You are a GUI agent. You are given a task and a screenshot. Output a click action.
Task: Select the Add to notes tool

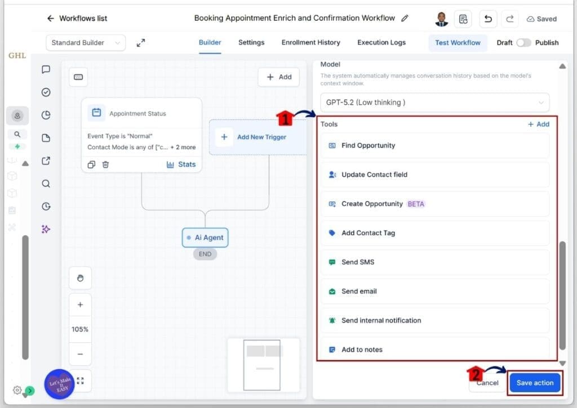coord(435,349)
